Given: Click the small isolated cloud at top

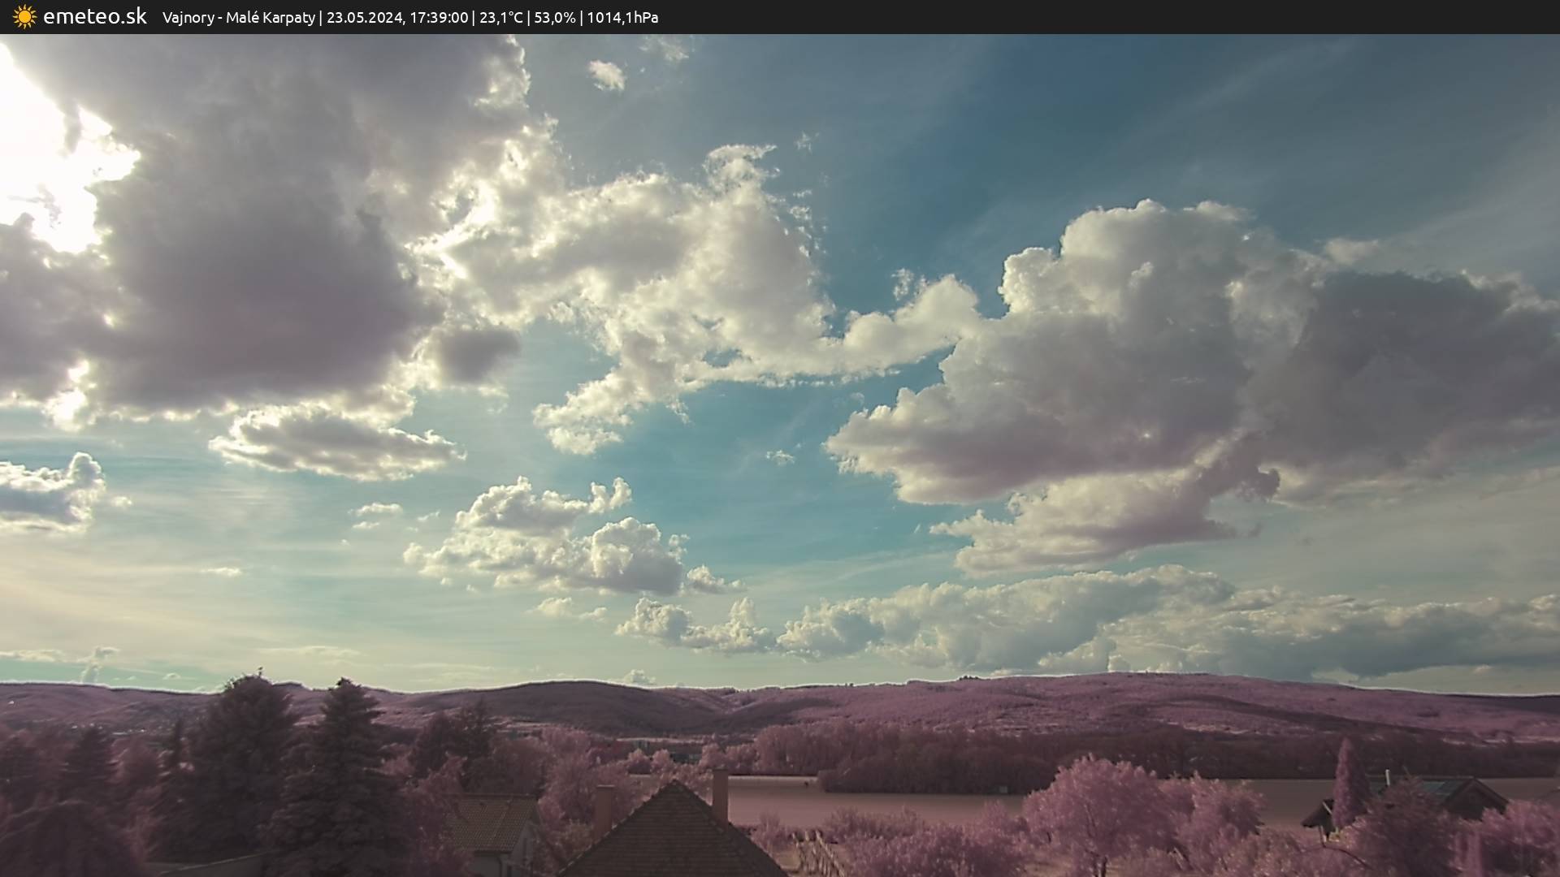Looking at the screenshot, I should pos(606,76).
